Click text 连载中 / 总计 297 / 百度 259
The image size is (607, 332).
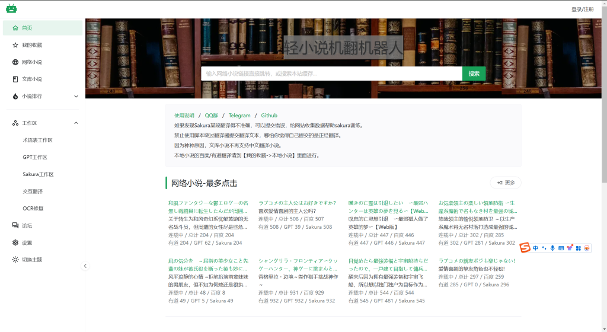[x=471, y=277]
